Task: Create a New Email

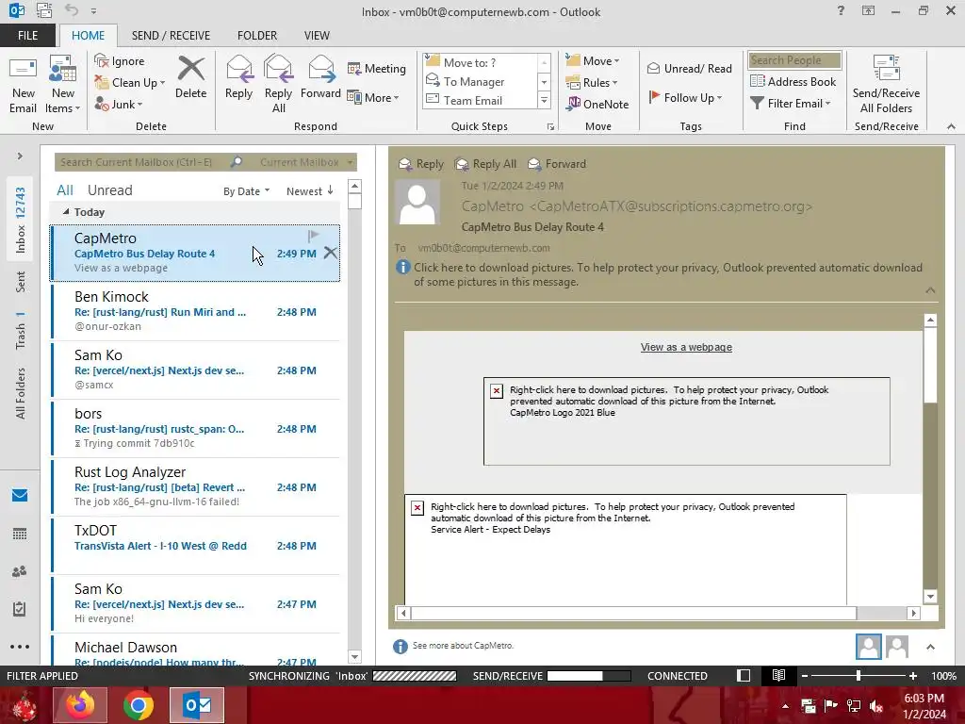Action: click(24, 84)
